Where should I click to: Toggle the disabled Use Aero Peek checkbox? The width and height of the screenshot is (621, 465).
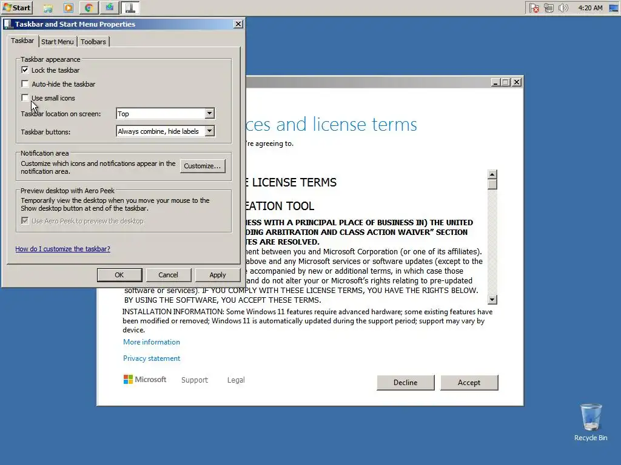[x=25, y=220]
